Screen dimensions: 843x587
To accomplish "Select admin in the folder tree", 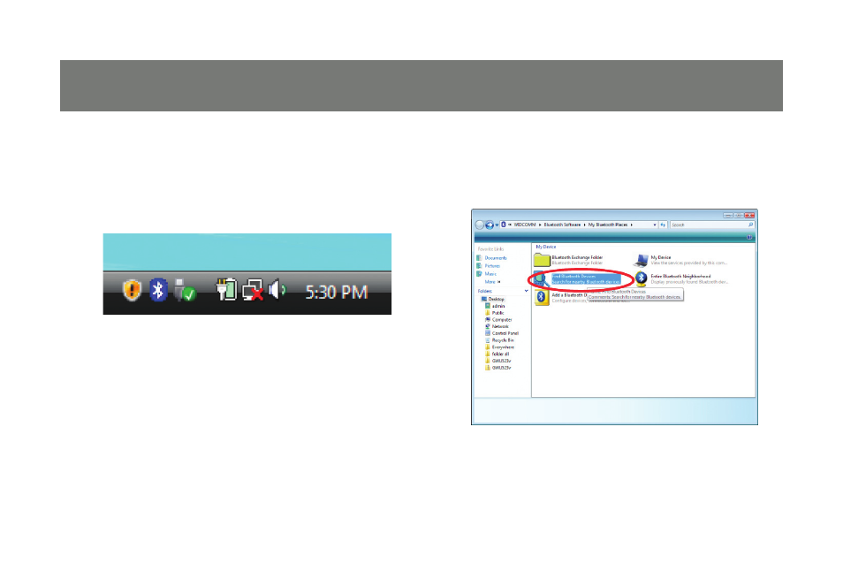I will (x=495, y=306).
